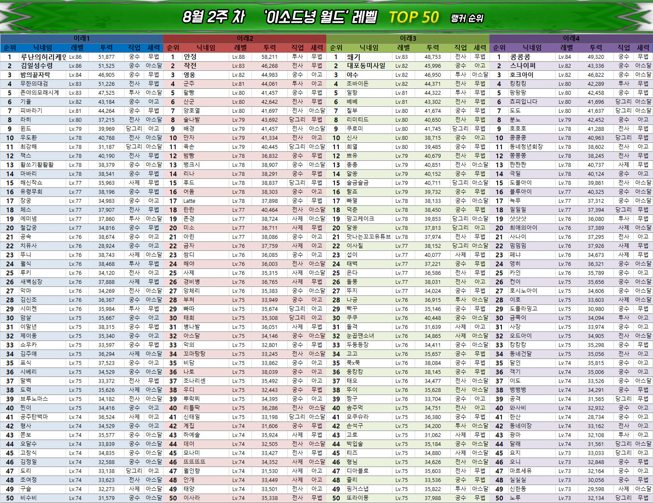The image size is (653, 503).
Task: Click the yellow TOP 50 title text
Action: tap(413, 17)
